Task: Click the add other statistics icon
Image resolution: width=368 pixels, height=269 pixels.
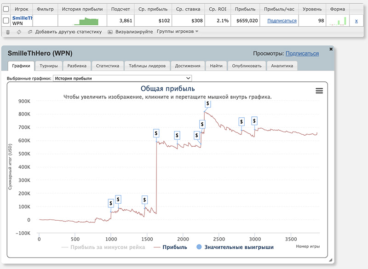Action: pos(30,32)
